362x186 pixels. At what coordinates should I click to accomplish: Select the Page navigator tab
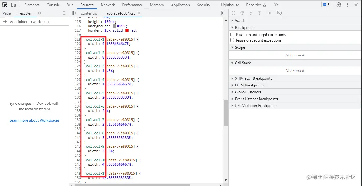point(7,13)
